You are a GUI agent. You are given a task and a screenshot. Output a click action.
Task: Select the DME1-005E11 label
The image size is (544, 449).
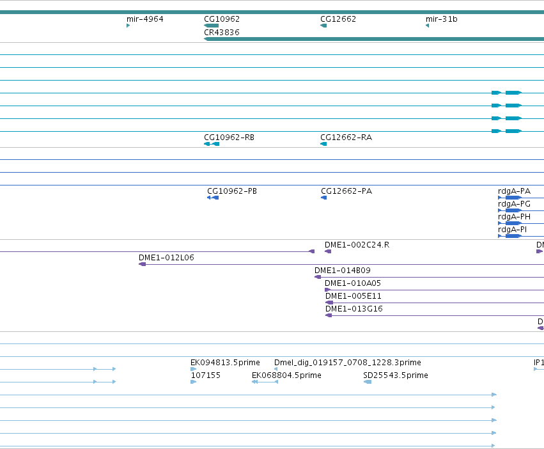pyautogui.click(x=353, y=296)
